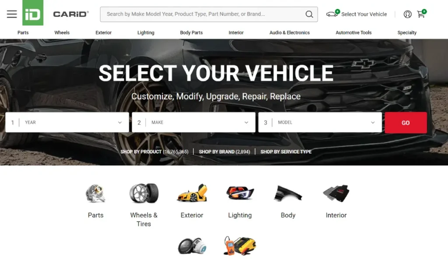Open the user account icon
Screen dimensions: 448x263
tap(407, 14)
